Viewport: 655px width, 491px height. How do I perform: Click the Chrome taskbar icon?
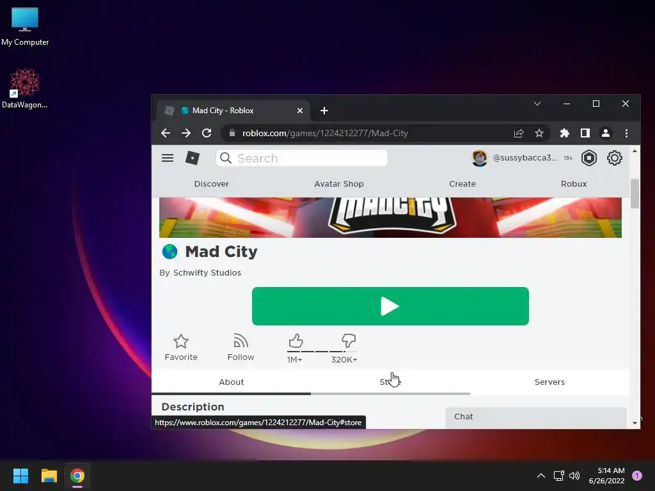(77, 476)
